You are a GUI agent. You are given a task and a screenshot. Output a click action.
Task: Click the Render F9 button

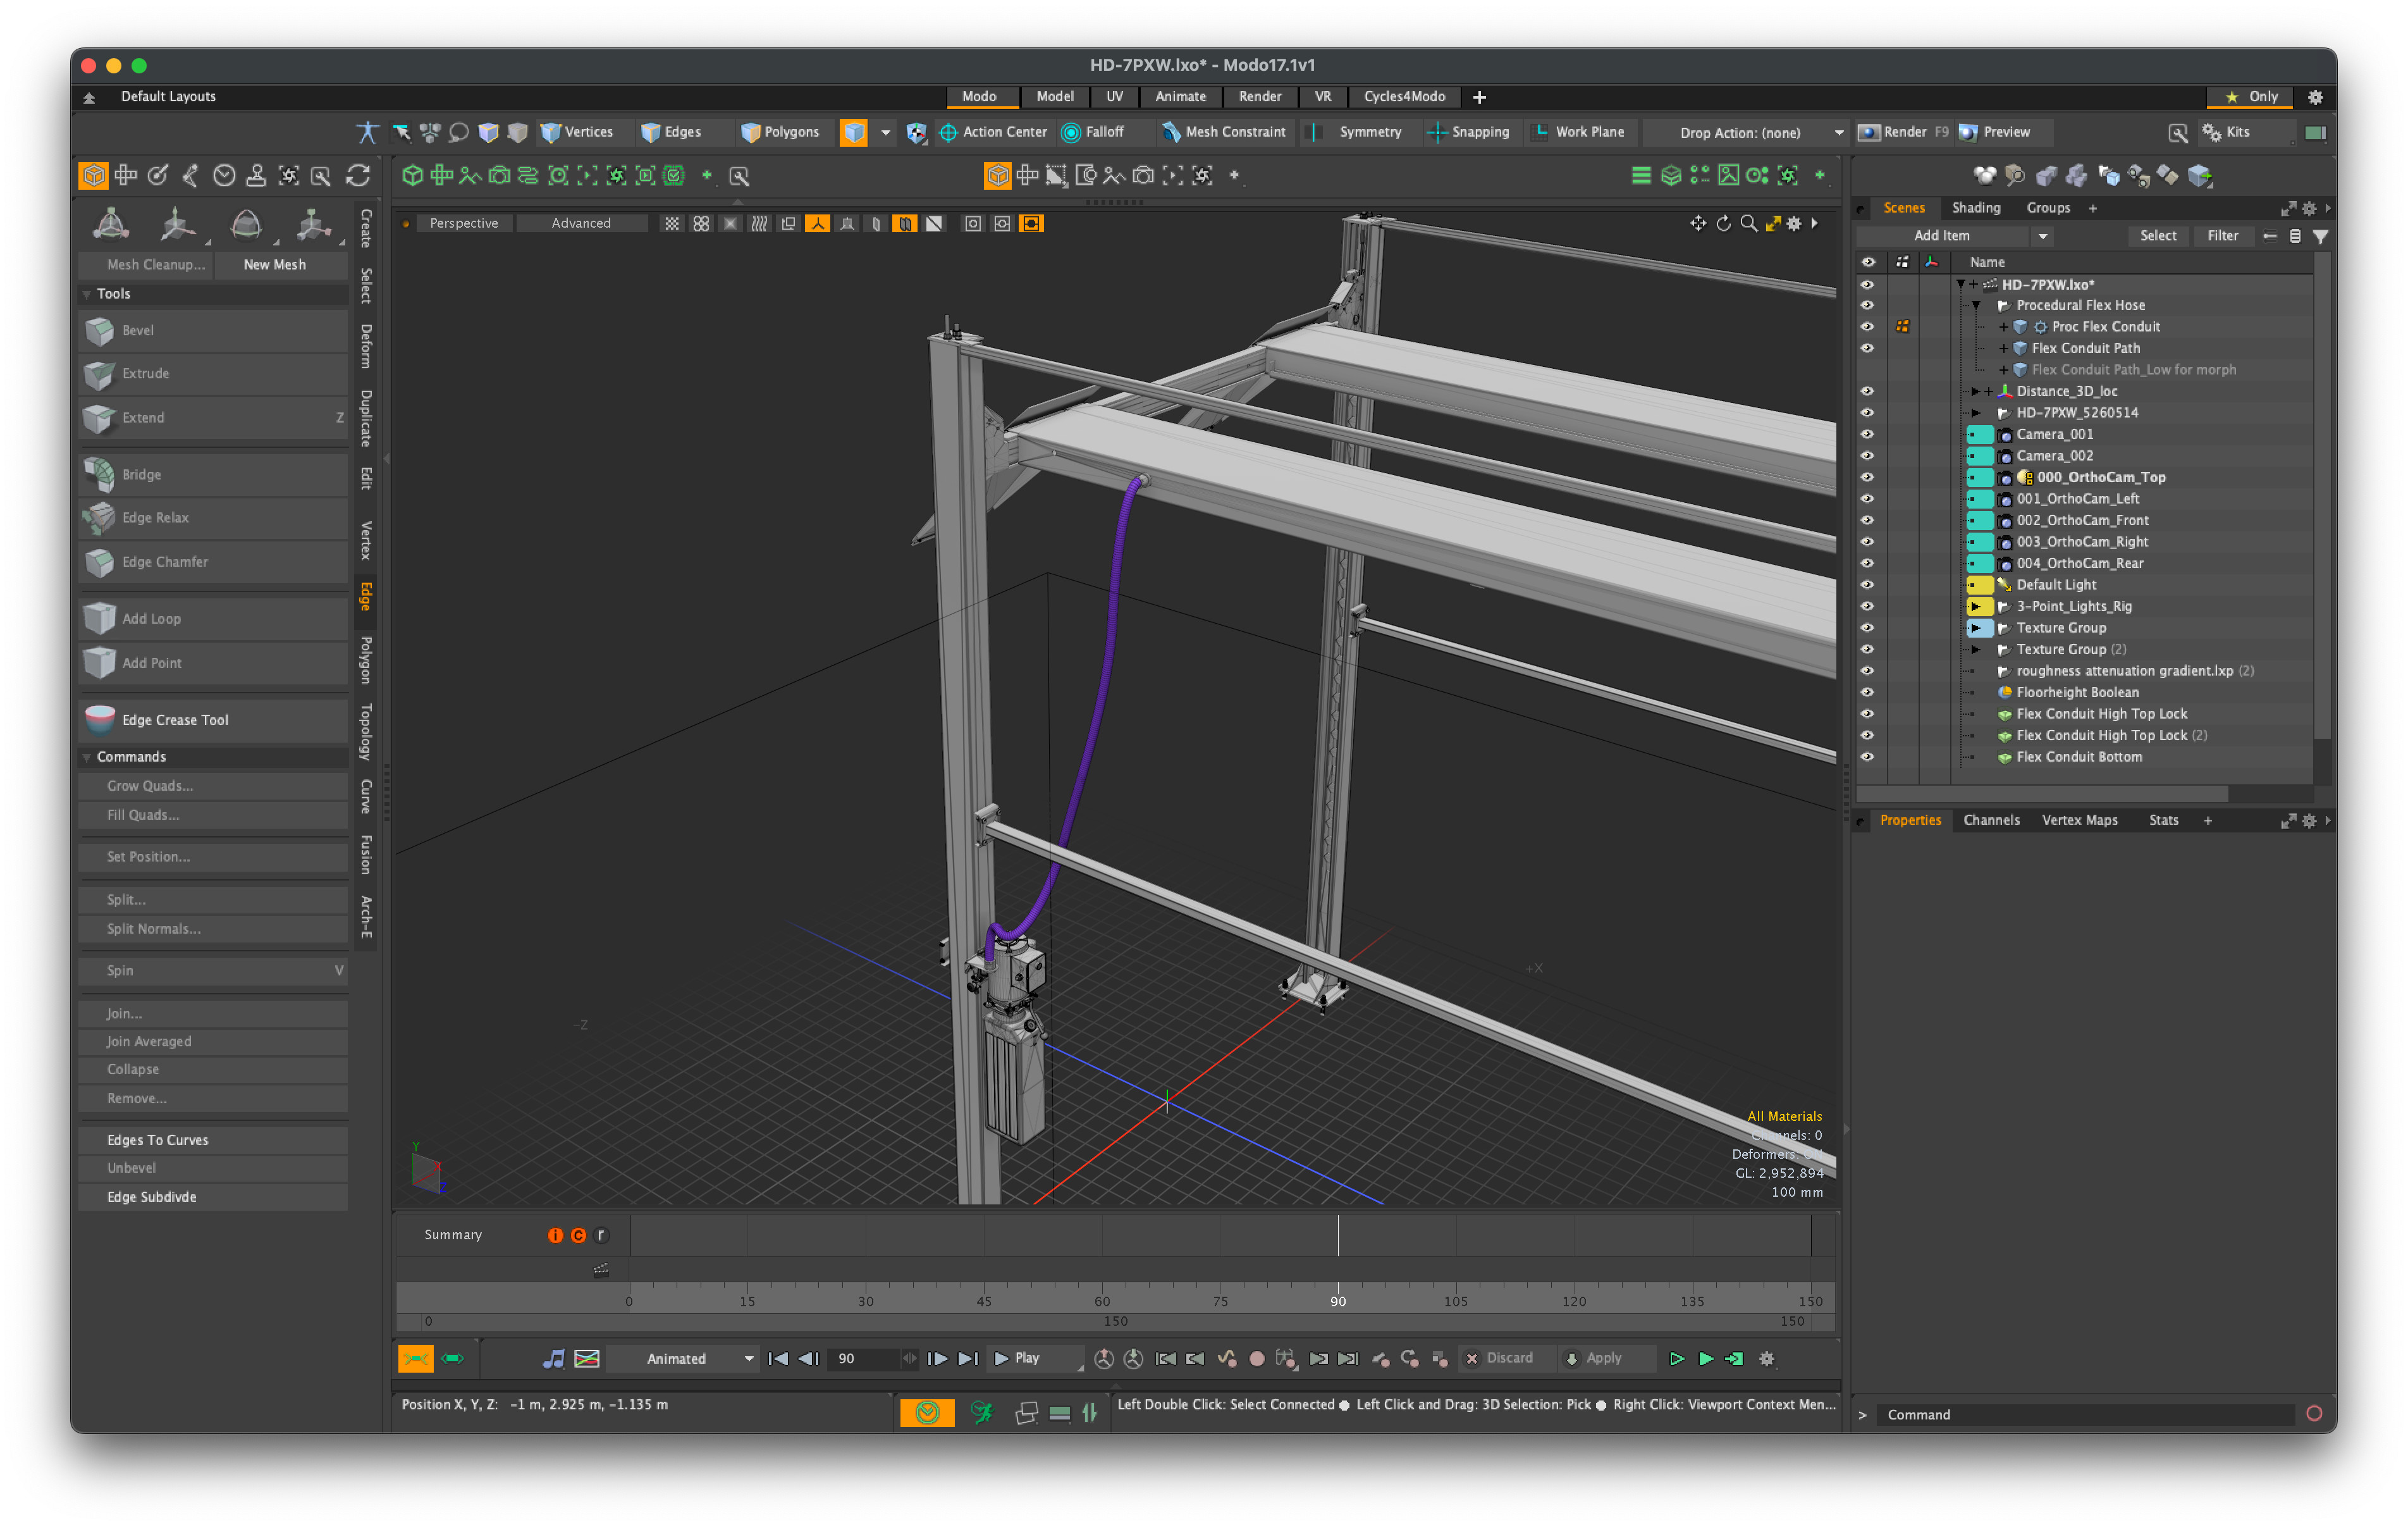click(1904, 132)
